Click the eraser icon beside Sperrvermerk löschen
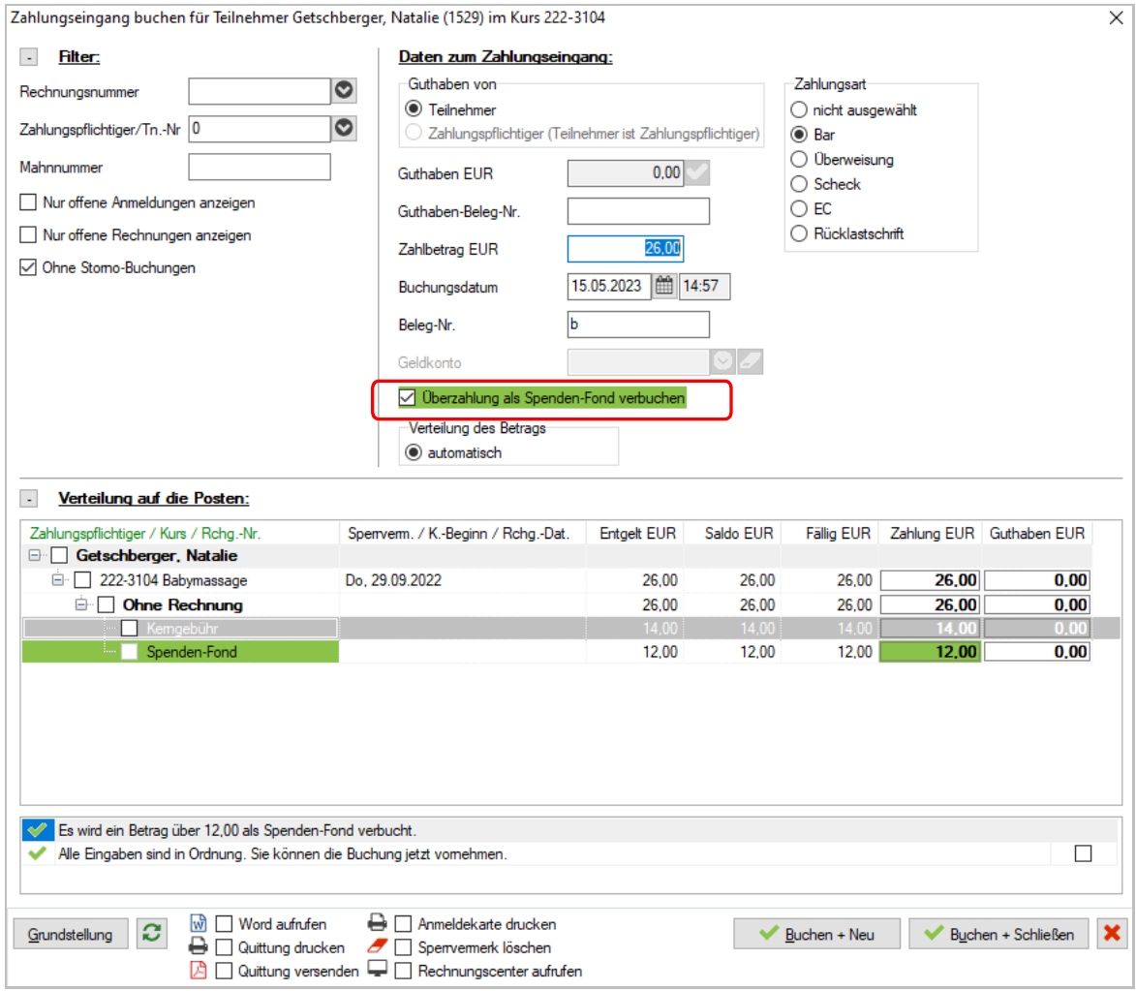1136x991 pixels. [x=378, y=946]
